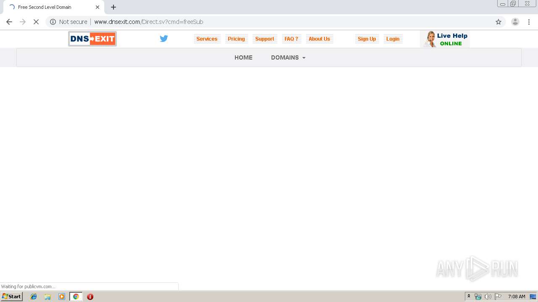Open the Chrome three-dot menu
538x302 pixels.
coord(529,22)
